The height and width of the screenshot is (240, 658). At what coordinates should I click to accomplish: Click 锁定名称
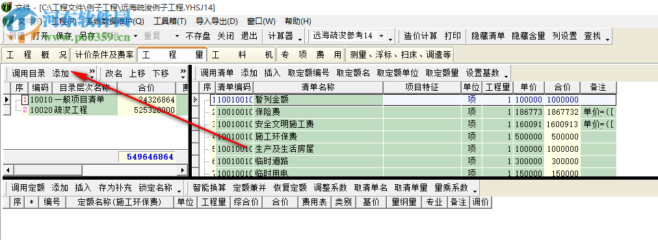pos(155,187)
